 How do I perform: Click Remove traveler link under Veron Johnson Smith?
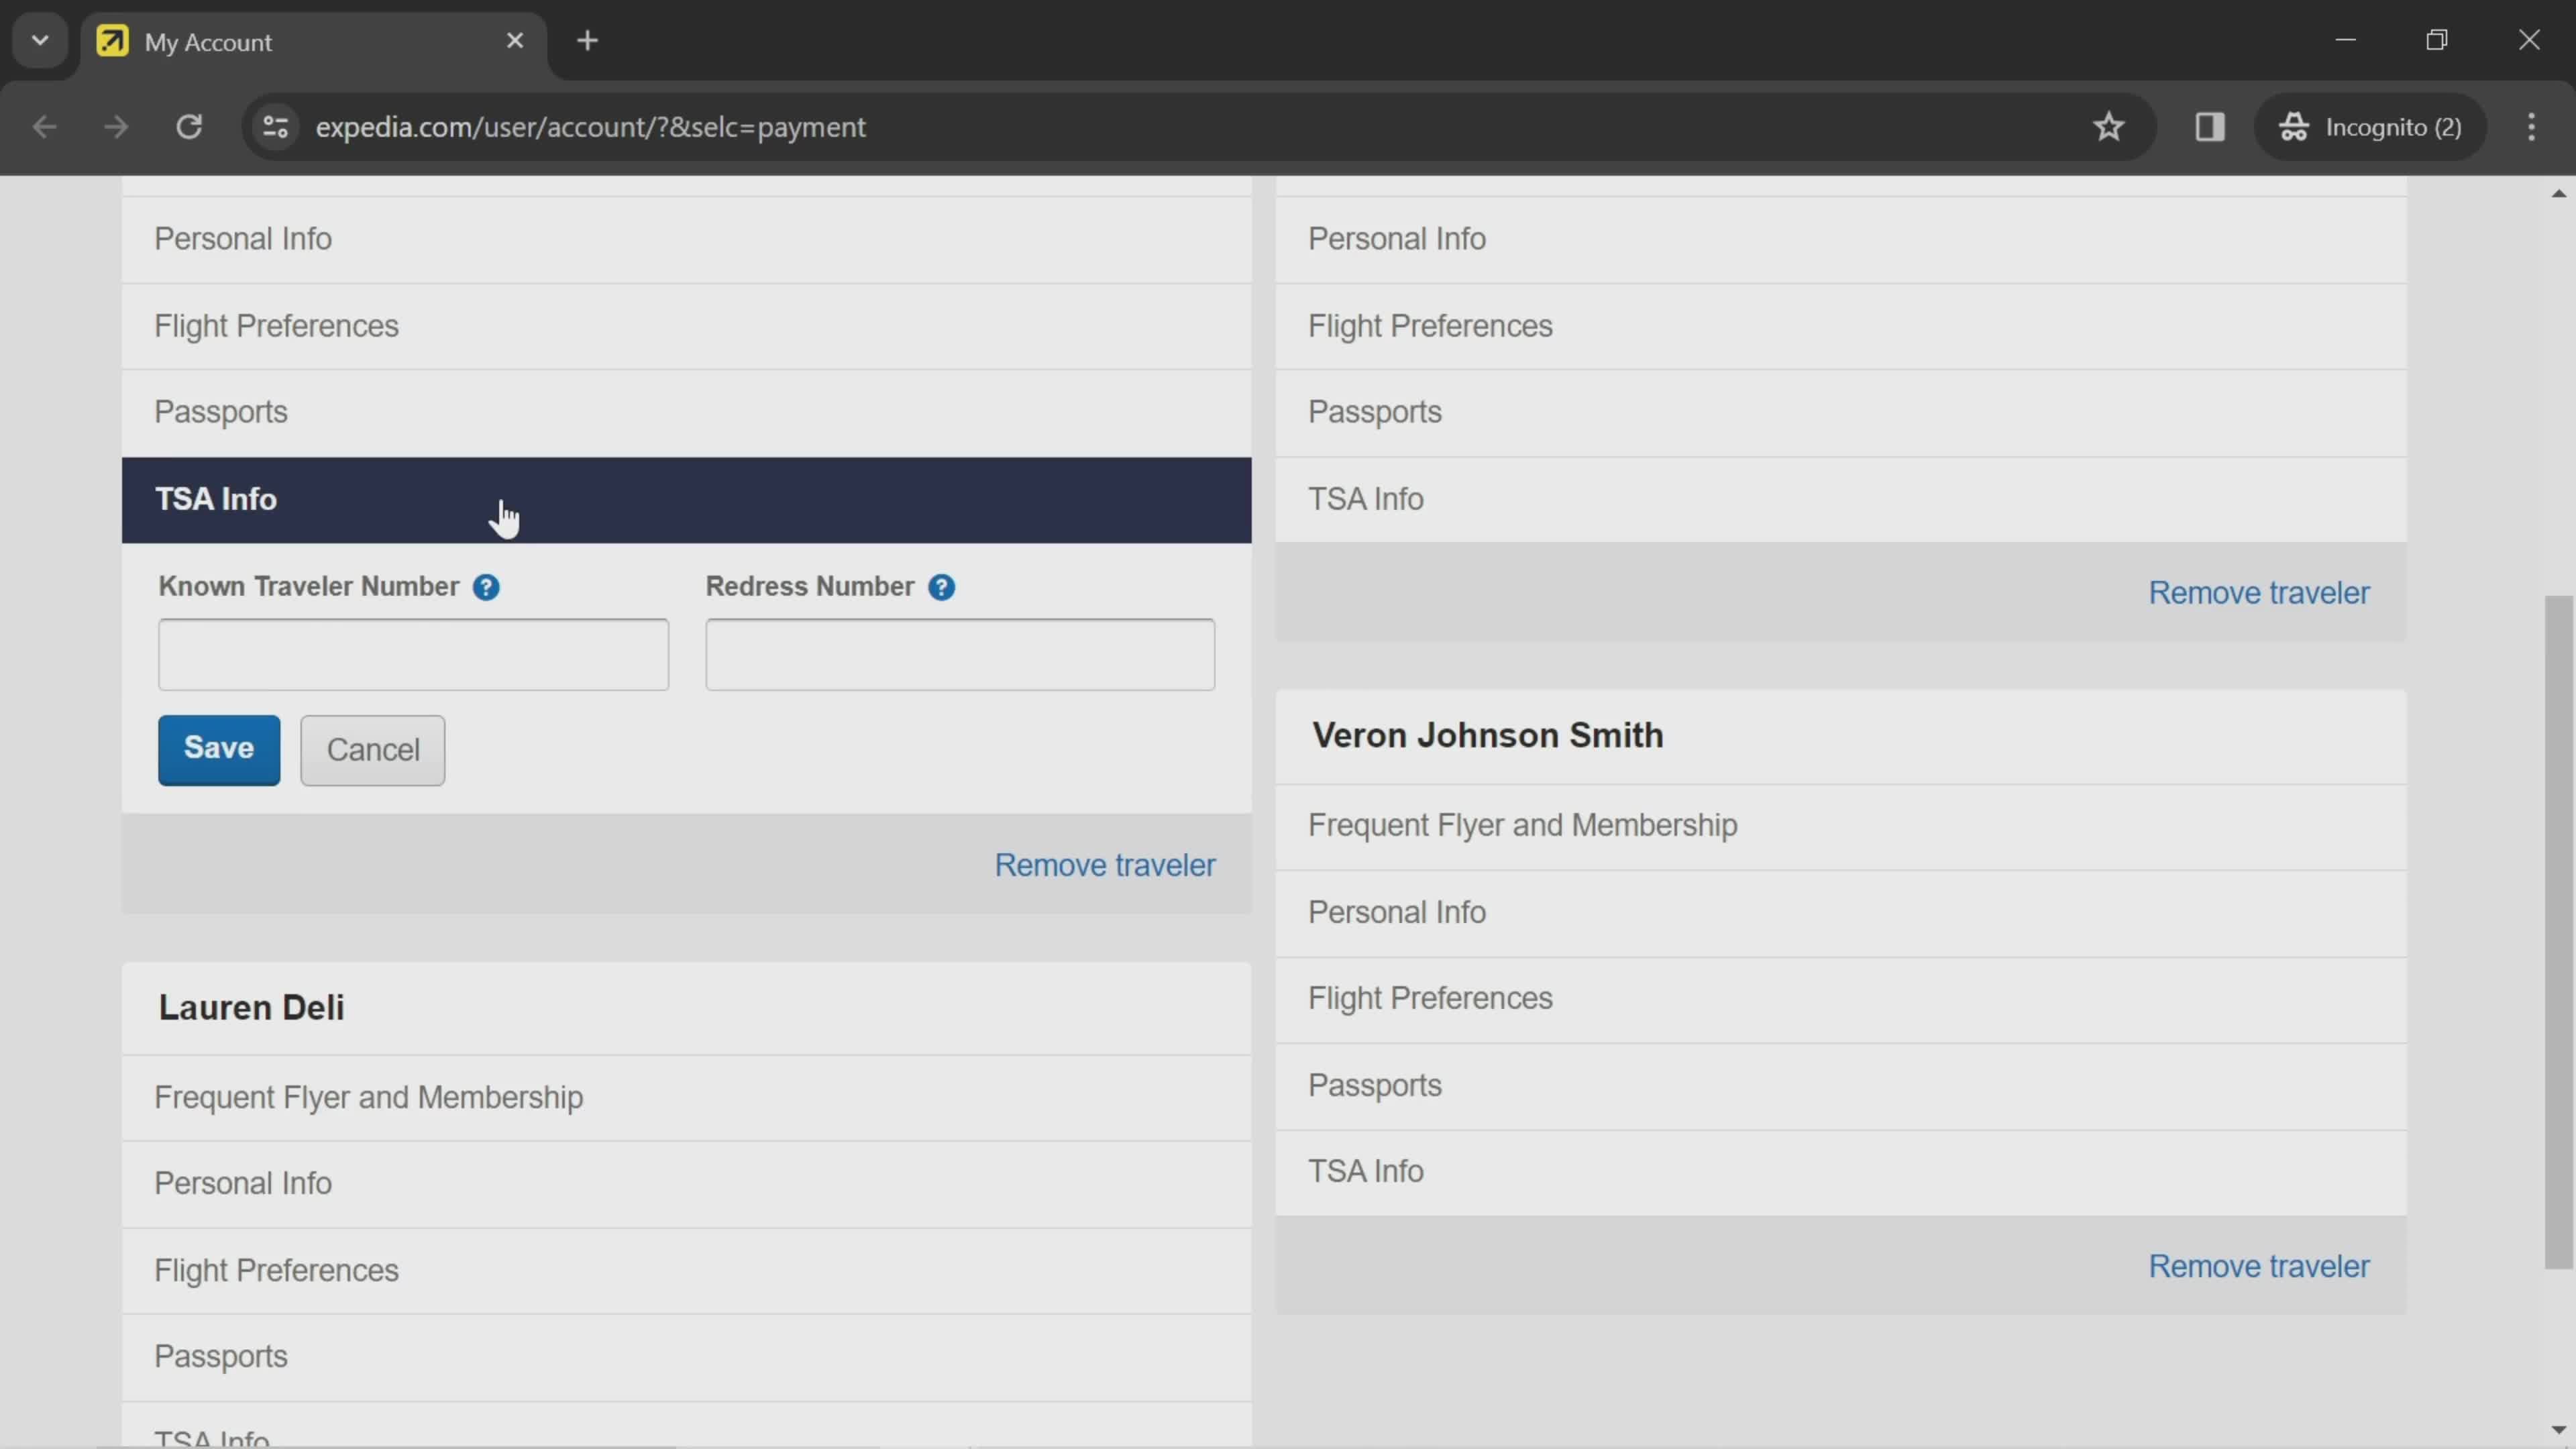point(2259,1267)
